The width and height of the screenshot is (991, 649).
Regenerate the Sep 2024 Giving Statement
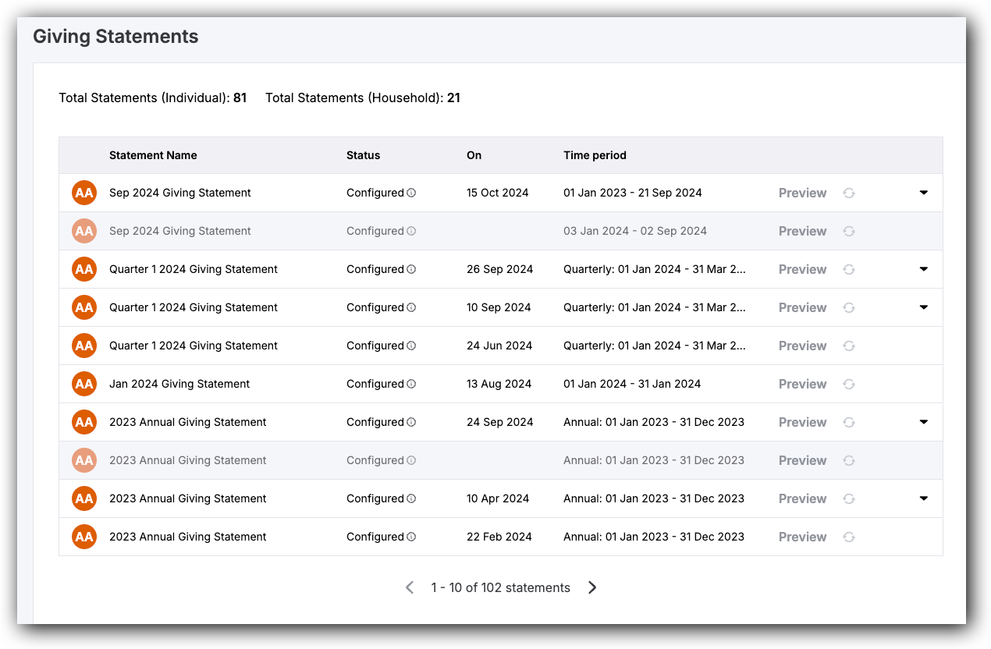coord(848,193)
